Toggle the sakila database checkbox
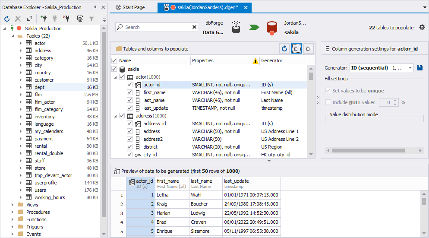The height and width of the screenshot is (238, 429). pos(114,69)
